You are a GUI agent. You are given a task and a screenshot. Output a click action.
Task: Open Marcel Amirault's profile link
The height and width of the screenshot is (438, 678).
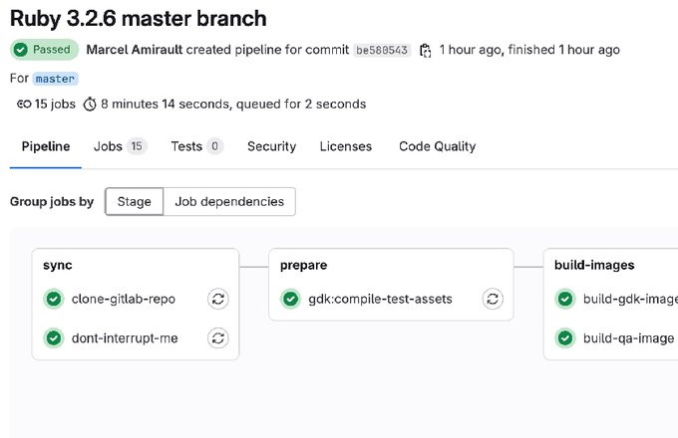pos(135,50)
